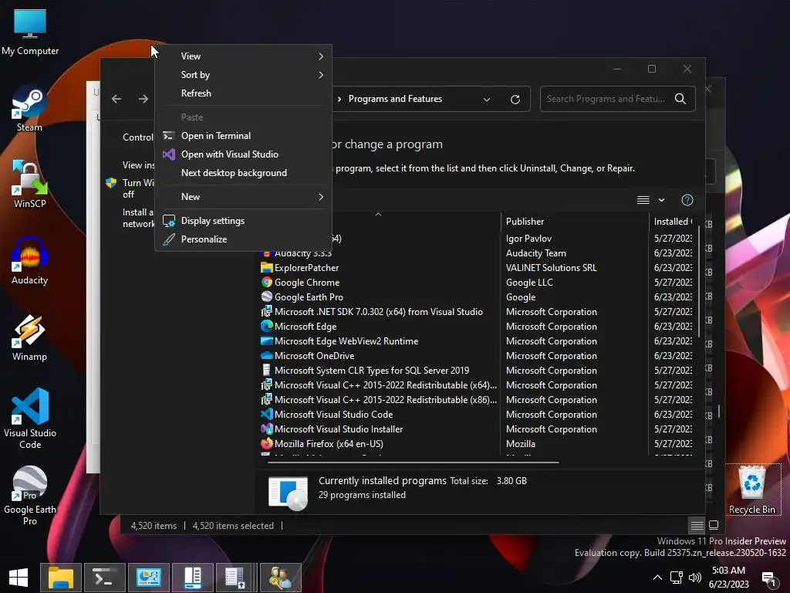Click the volume icon in system tray
Viewport: 790px width, 593px height.
[x=695, y=578]
